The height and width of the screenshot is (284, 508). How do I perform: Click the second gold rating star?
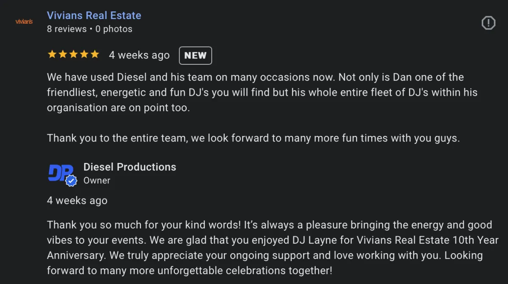point(63,55)
